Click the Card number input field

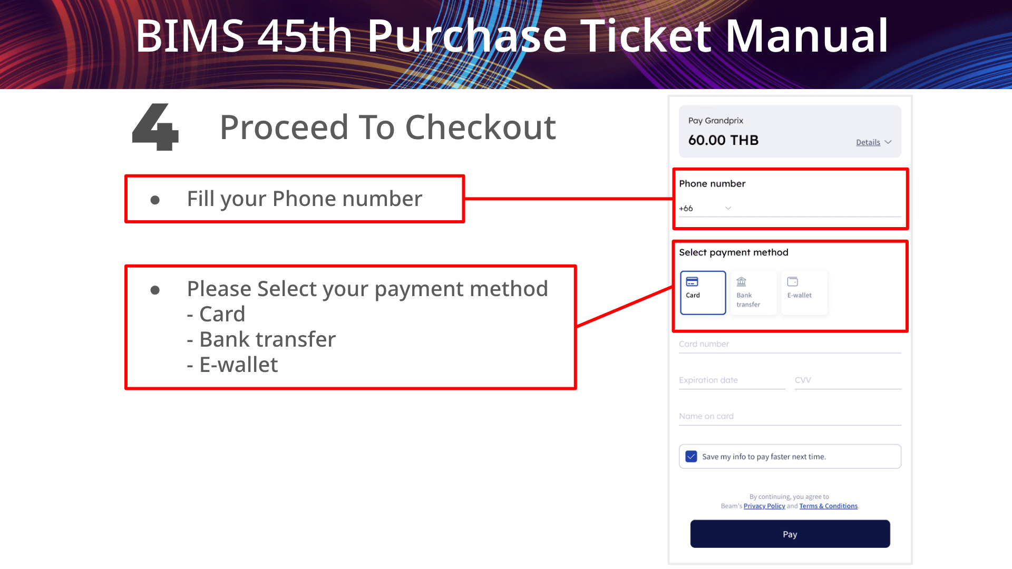(x=789, y=344)
